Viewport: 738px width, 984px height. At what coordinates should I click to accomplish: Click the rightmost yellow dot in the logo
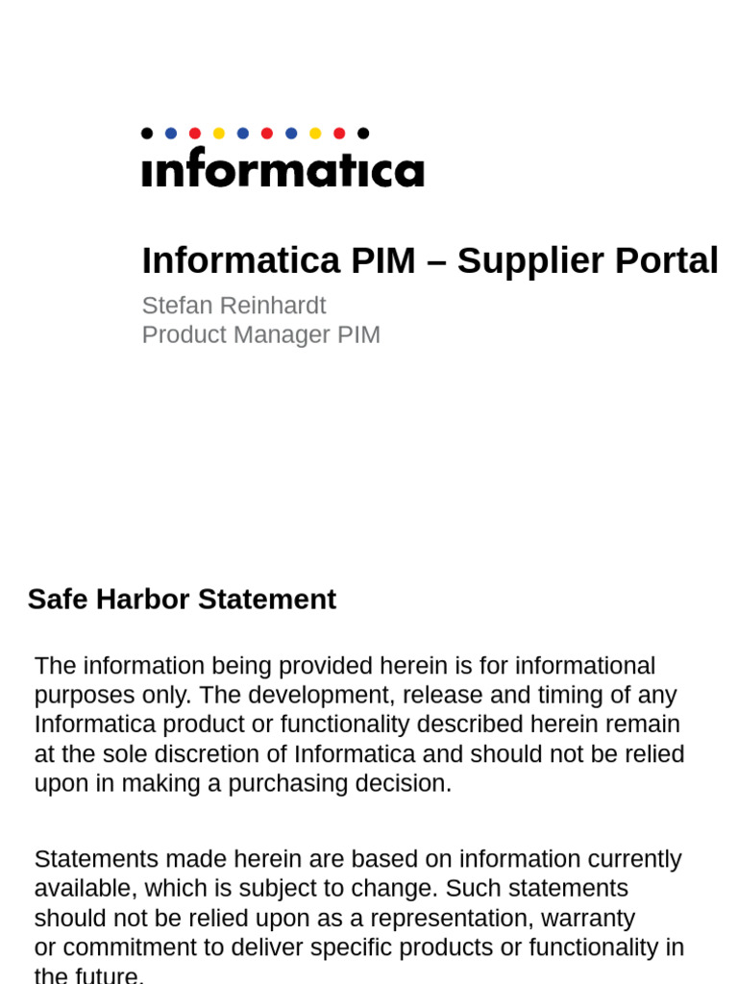coord(315,133)
